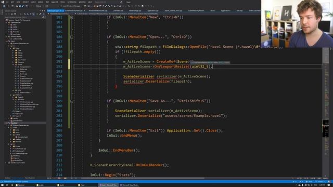Select Components.h in Scene folder
Viewport: 333px width, 187px height.
tap(25, 67)
